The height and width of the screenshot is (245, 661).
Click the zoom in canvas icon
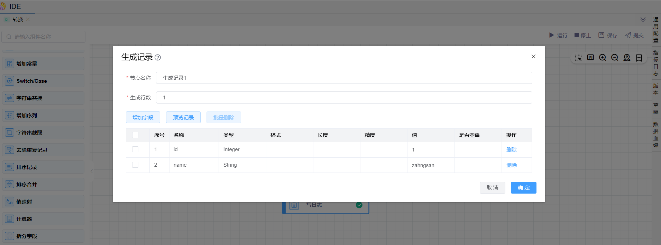603,58
